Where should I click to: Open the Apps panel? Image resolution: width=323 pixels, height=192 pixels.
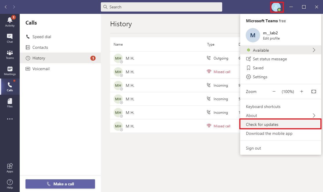(x=10, y=168)
